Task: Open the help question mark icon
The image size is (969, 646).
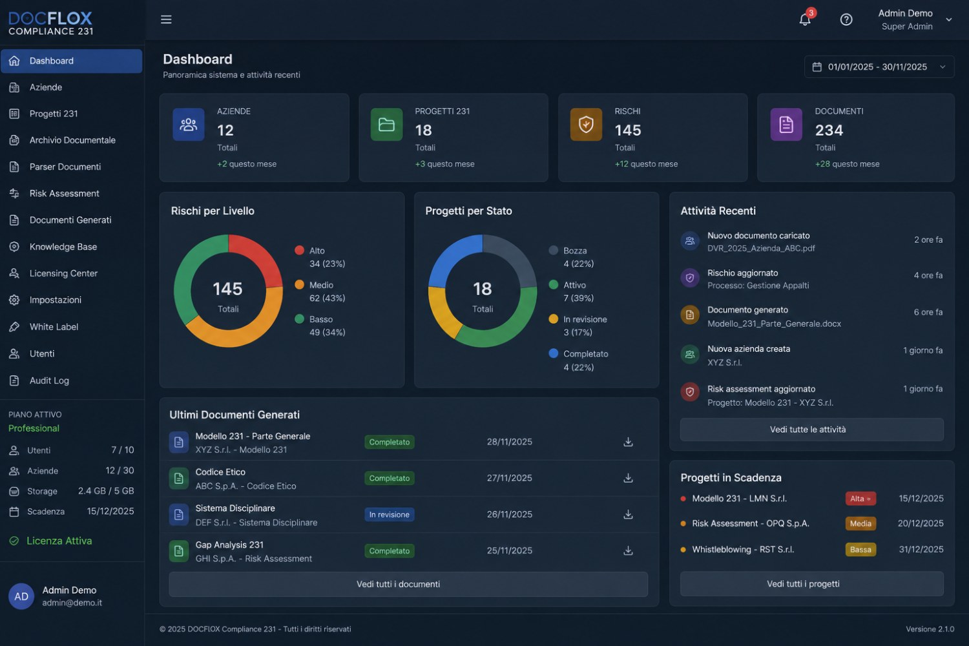Action: 846,19
